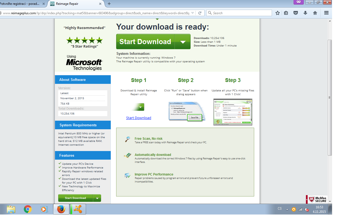
Task: Show hidden system tray icons
Action: (287, 209)
